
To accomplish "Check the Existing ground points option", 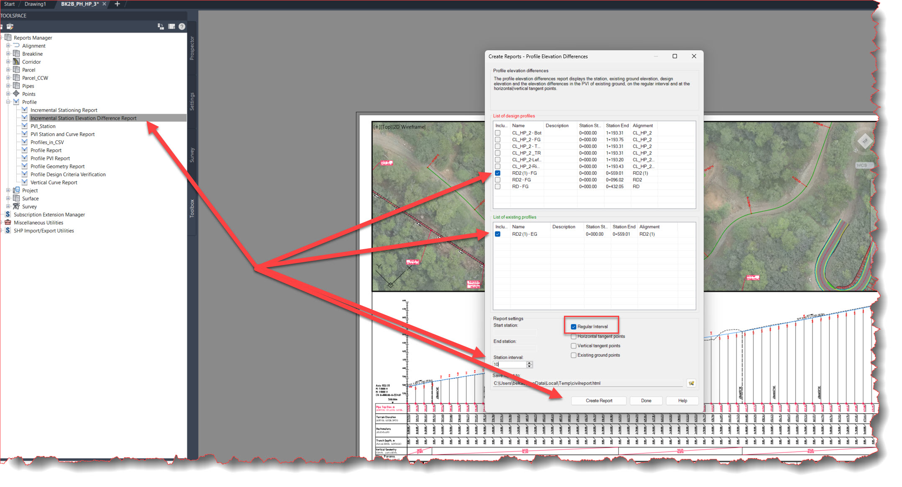I will pyautogui.click(x=574, y=355).
